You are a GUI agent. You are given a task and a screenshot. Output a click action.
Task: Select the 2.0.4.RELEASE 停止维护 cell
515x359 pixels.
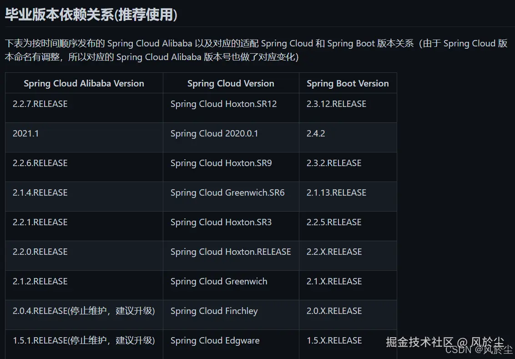84,311
